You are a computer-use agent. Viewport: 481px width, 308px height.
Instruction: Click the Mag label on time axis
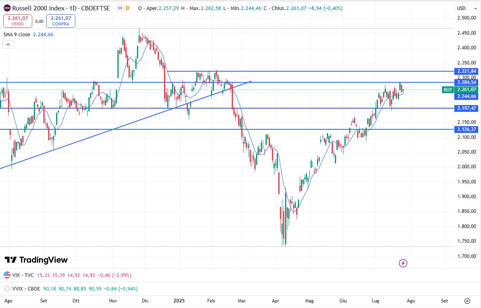[309, 301]
